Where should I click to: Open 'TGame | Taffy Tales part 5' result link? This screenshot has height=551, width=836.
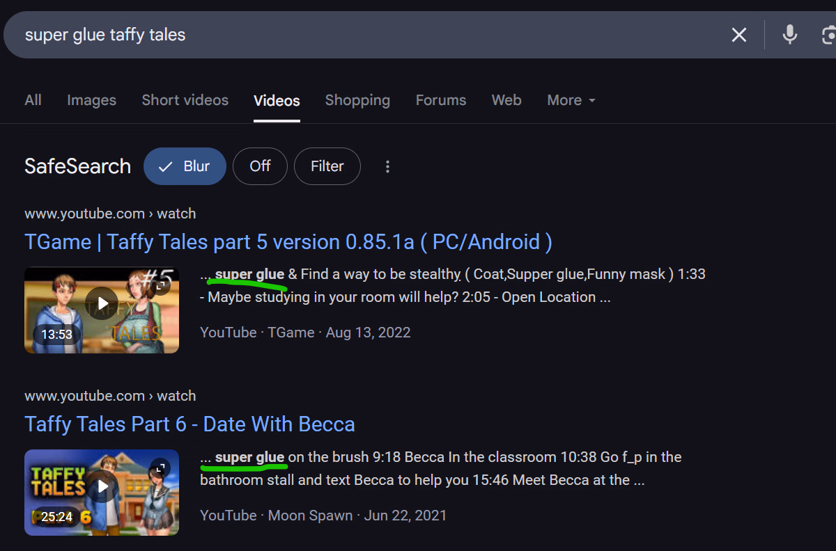[x=288, y=242]
